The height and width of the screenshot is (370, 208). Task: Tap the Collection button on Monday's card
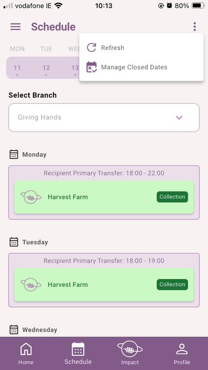pyautogui.click(x=173, y=197)
